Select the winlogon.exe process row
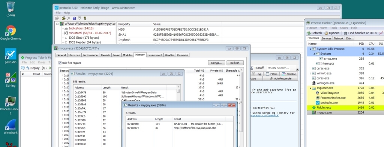 click(x=345, y=83)
